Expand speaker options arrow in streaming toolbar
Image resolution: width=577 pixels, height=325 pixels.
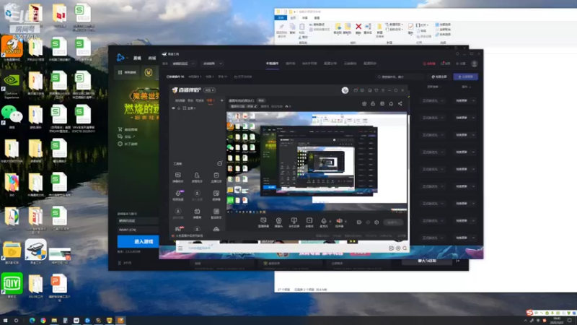click(x=345, y=222)
